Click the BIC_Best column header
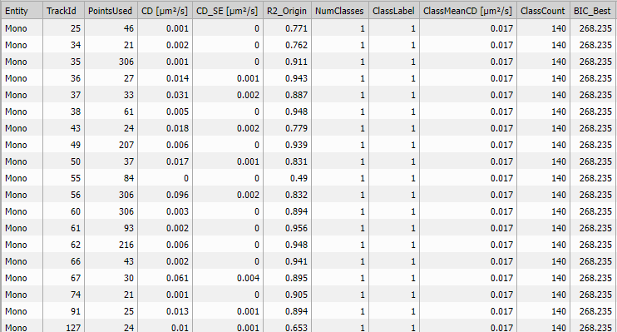The height and width of the screenshot is (332, 617). coord(593,11)
